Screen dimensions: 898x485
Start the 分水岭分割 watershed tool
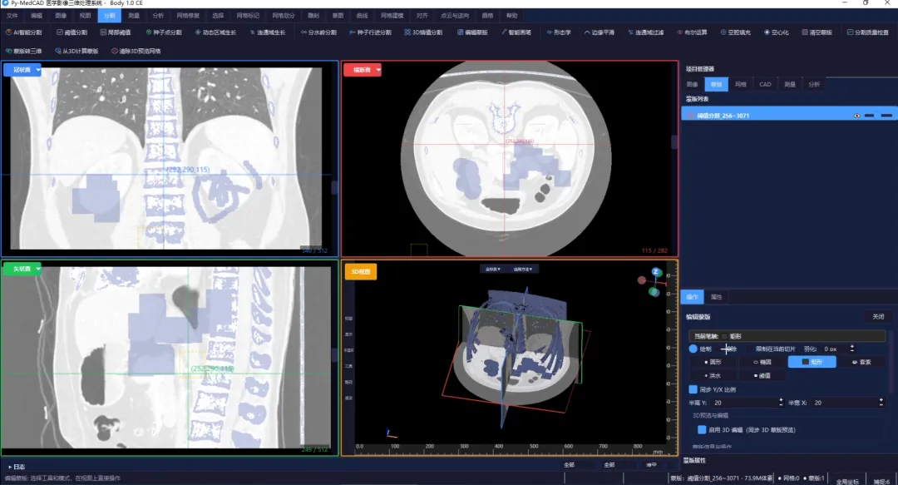pos(319,32)
